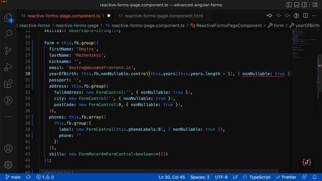The image size is (322, 181).
Task: Click Ln 30, Col 45 position indicator
Action: (172, 177)
